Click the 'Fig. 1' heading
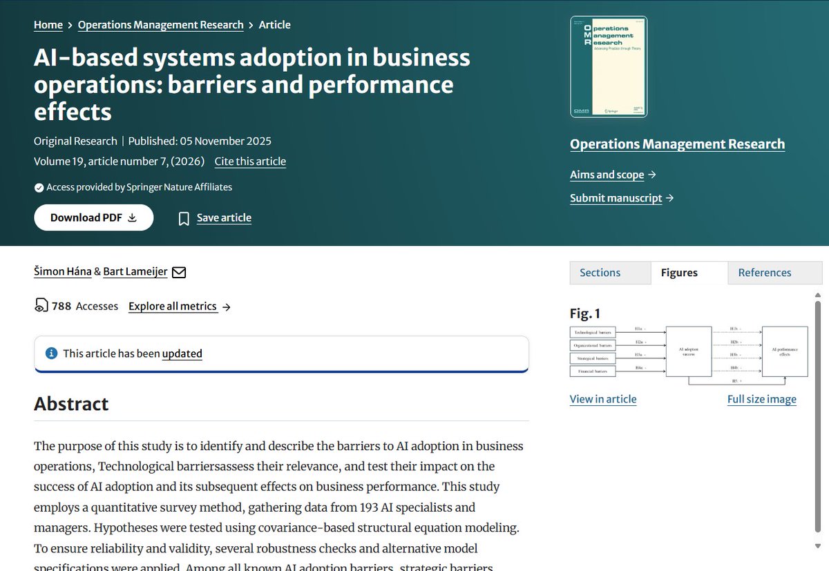 tap(585, 314)
